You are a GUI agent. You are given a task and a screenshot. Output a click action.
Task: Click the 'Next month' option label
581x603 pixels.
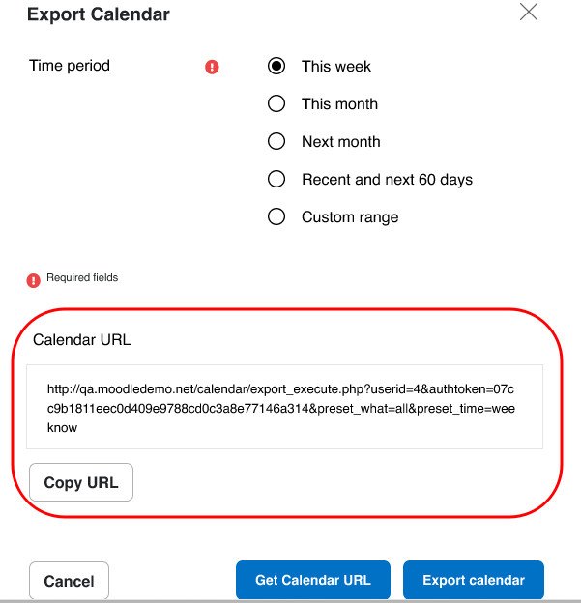click(x=341, y=141)
